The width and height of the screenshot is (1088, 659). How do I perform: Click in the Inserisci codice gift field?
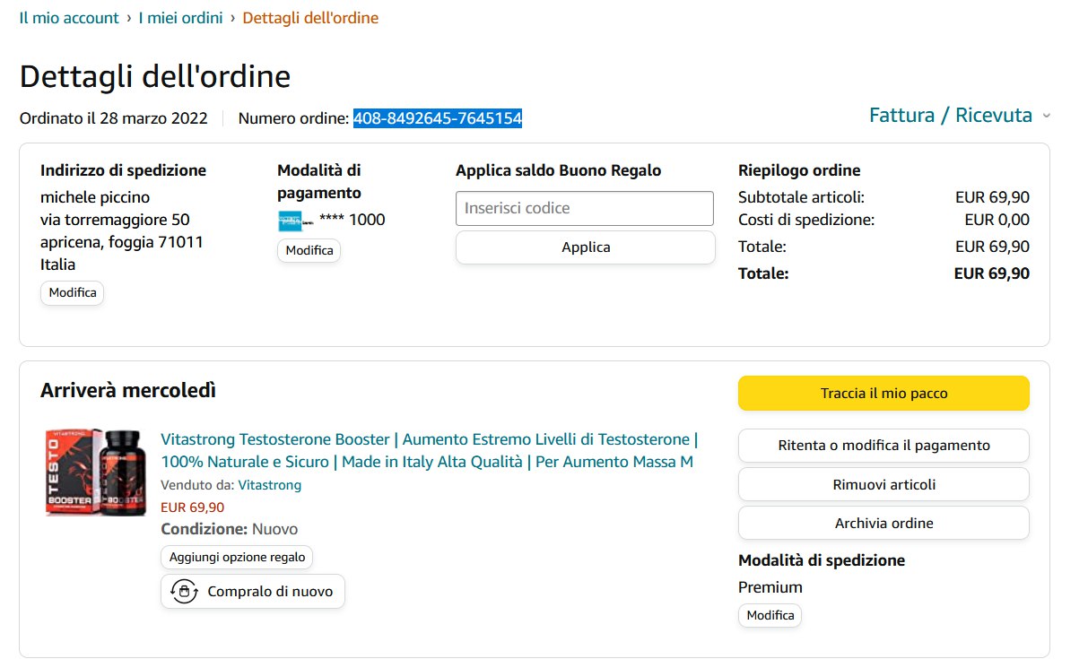coord(584,208)
